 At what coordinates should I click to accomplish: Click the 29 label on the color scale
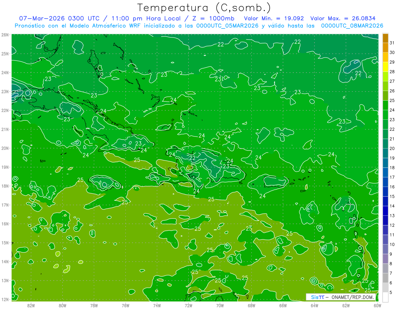392,62
